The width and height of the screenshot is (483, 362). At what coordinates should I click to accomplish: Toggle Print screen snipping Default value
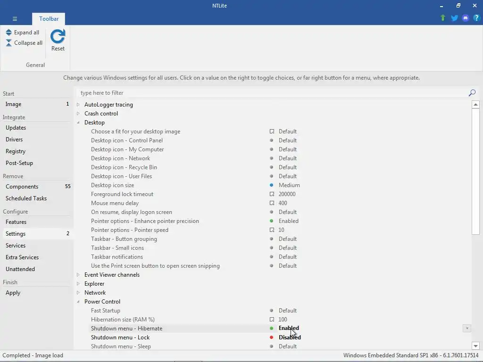coord(288,266)
